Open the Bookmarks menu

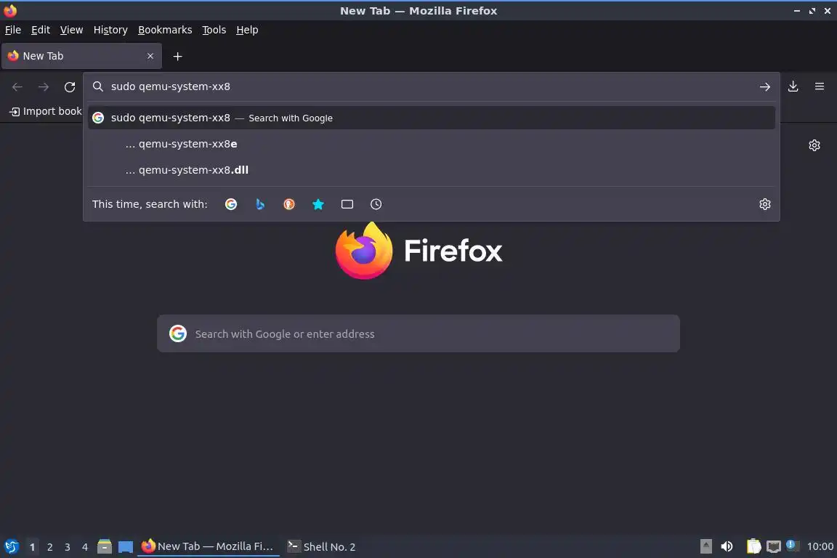point(165,30)
